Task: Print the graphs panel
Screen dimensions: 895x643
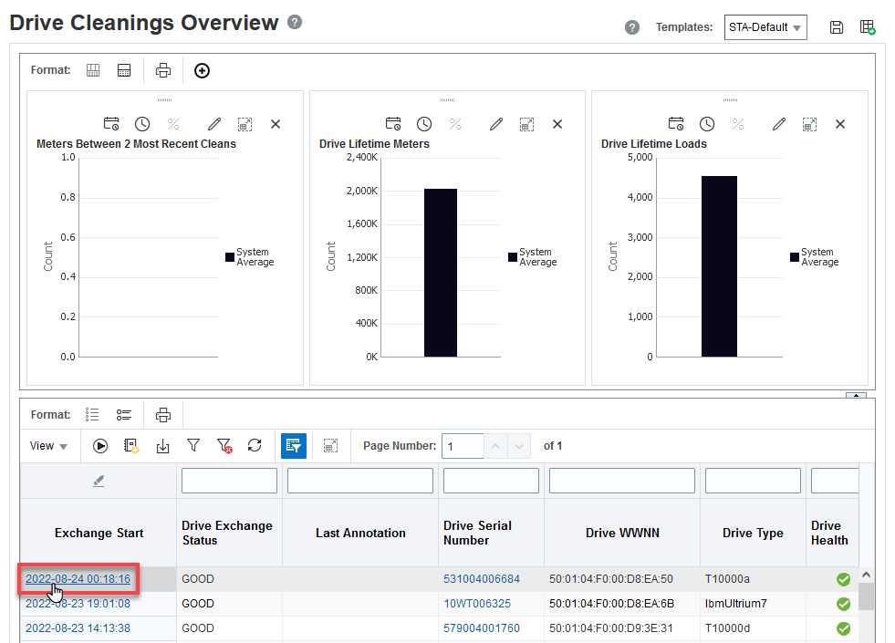Action: click(163, 70)
